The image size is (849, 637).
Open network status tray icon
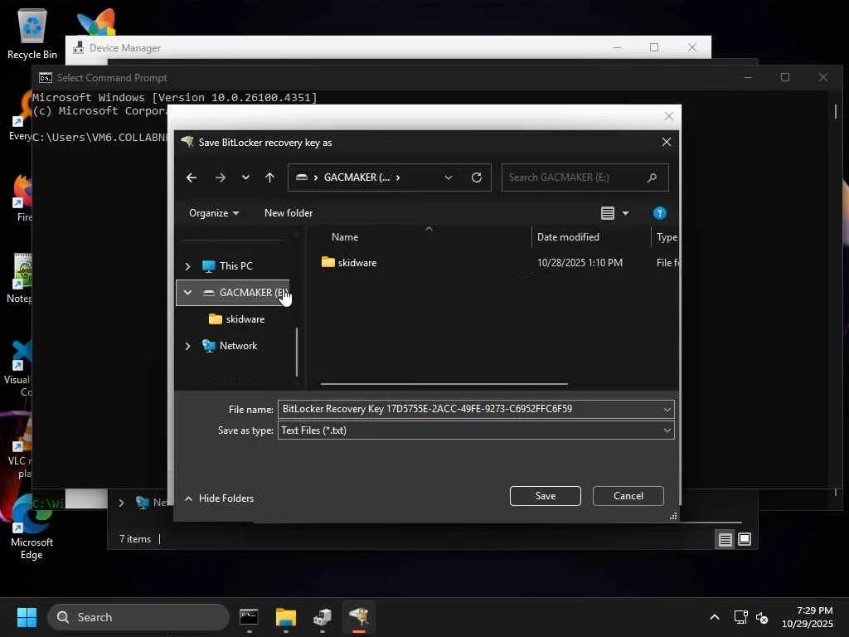(740, 617)
